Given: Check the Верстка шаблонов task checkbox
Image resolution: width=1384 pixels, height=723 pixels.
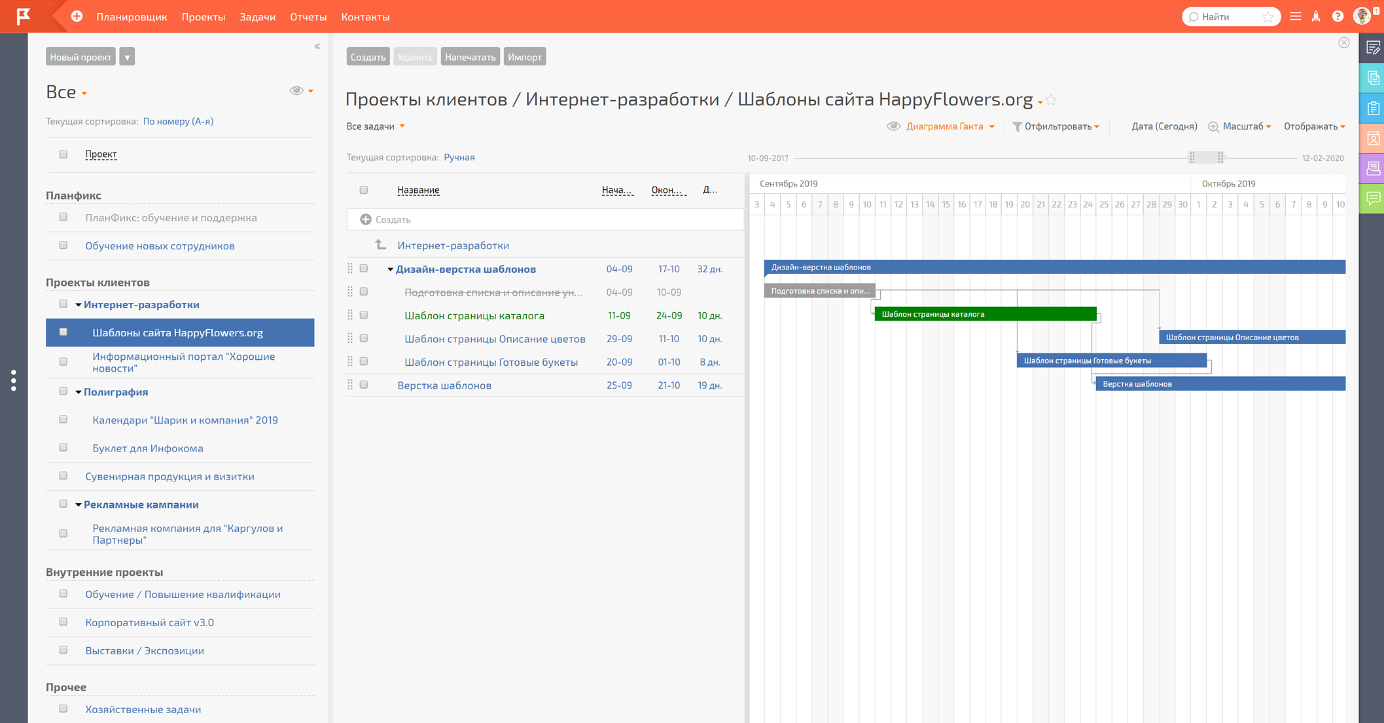Looking at the screenshot, I should tap(364, 385).
